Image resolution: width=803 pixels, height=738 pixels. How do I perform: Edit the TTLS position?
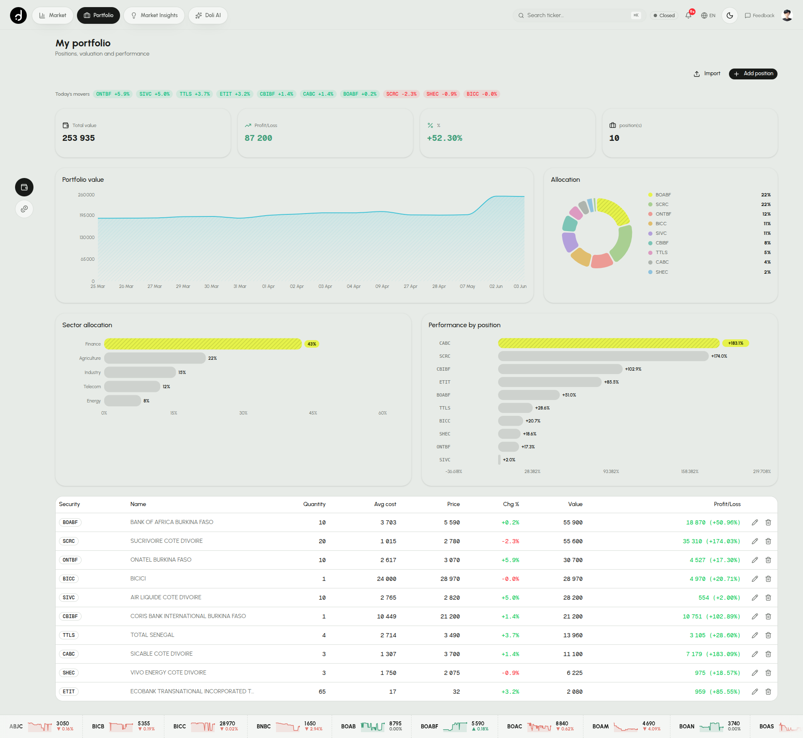tap(755, 635)
